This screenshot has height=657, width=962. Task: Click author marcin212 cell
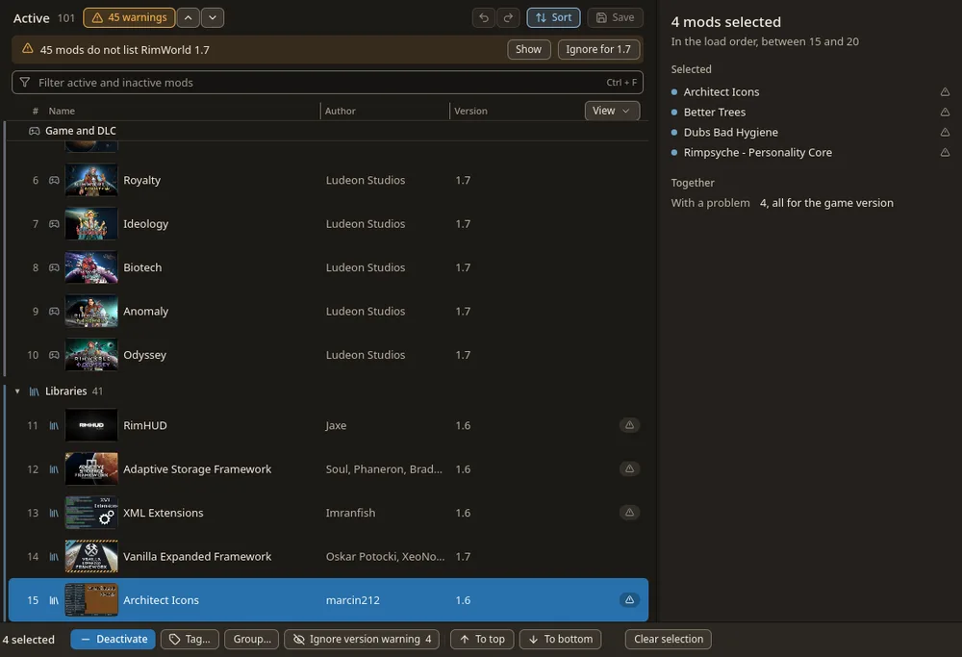tap(353, 600)
